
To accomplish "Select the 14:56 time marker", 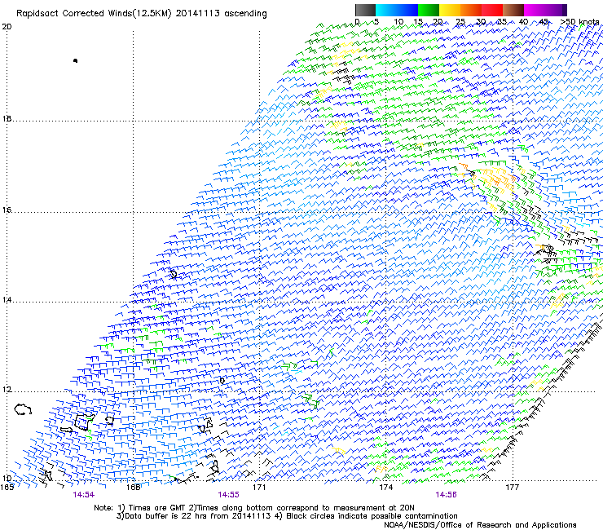I will (446, 495).
